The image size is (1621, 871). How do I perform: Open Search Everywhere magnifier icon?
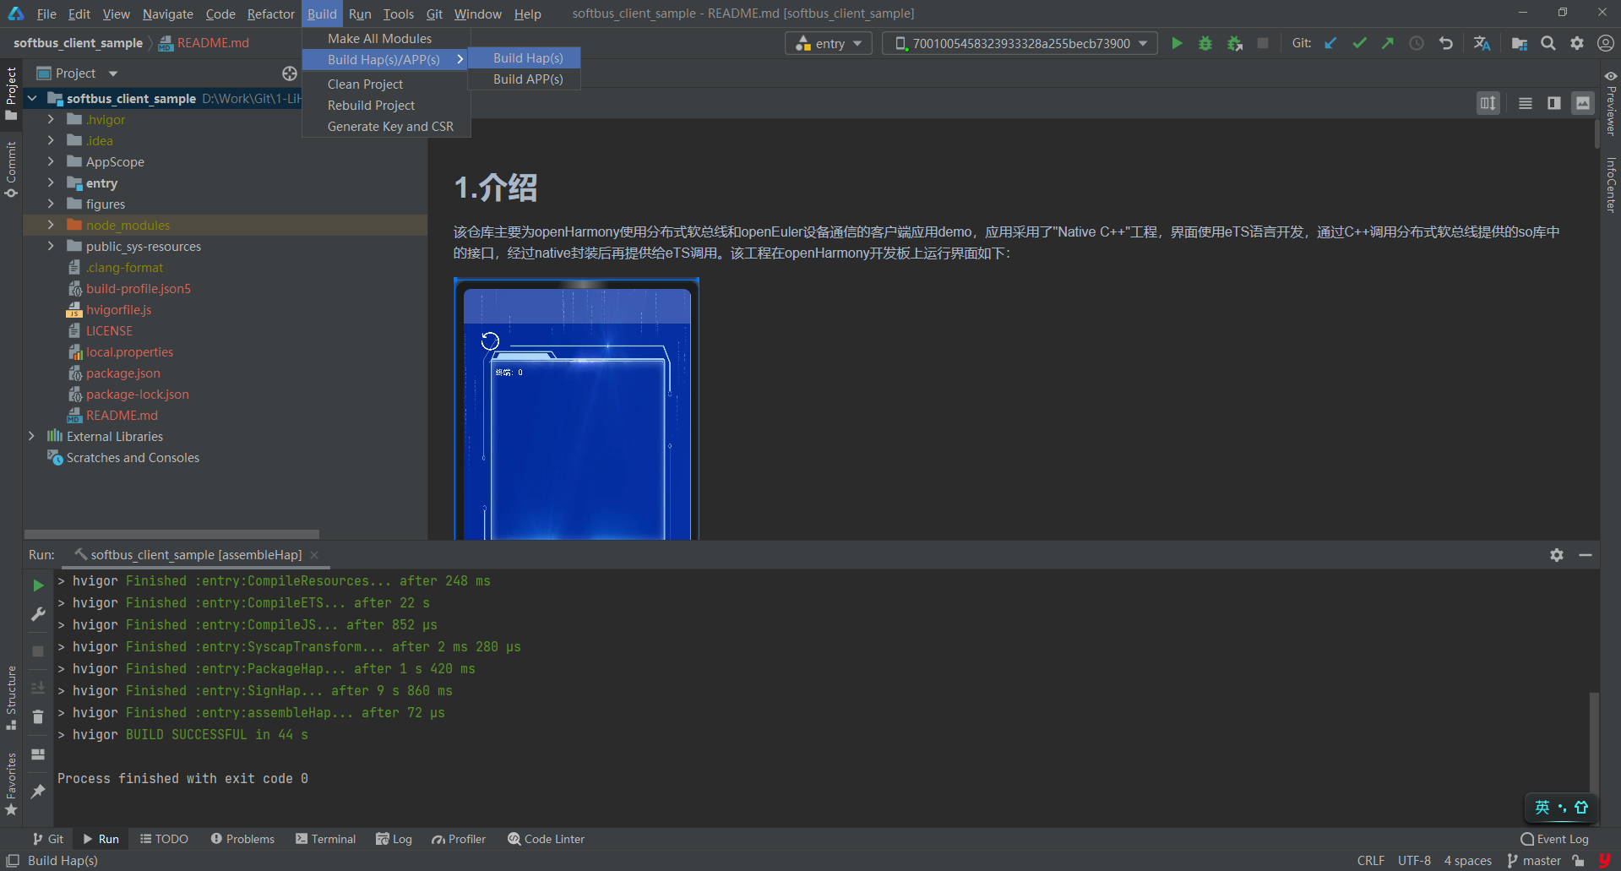point(1548,43)
